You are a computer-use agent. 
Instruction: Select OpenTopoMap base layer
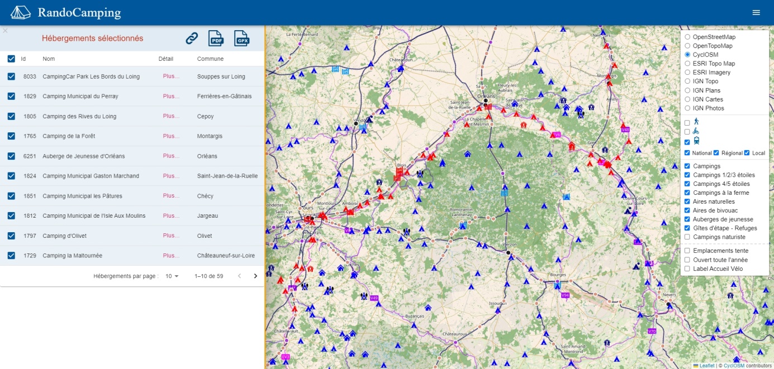pos(687,46)
